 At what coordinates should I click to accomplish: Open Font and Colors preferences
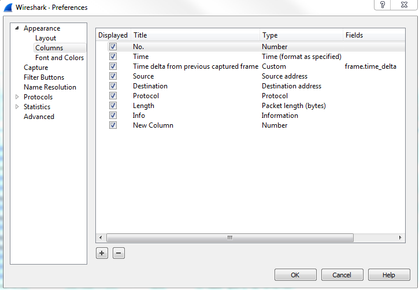[60, 58]
